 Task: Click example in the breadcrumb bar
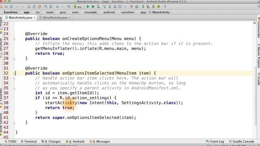[91, 12]
